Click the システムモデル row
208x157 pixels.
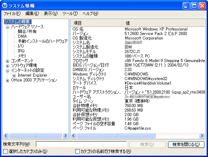tap(138, 52)
